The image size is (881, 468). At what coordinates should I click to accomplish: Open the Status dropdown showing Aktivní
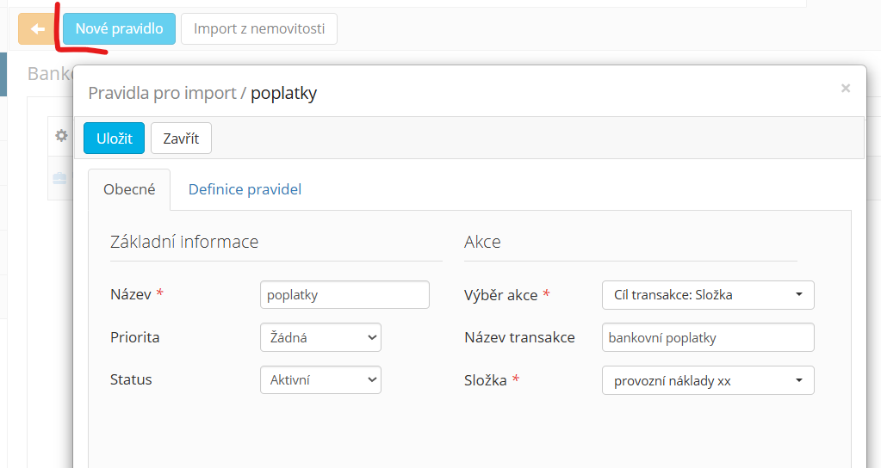(320, 379)
